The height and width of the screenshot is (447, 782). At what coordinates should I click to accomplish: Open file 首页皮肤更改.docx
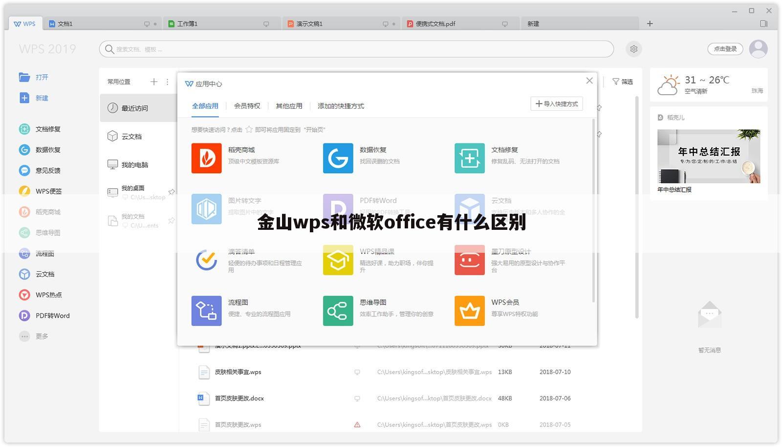pyautogui.click(x=239, y=398)
